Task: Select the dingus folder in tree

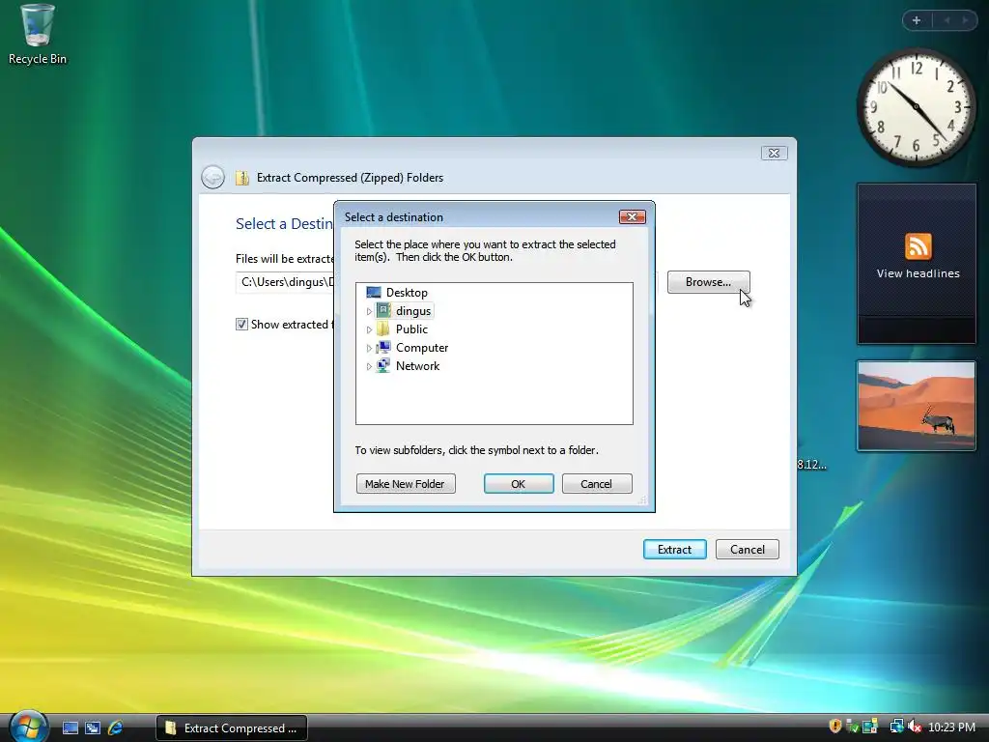Action: coord(413,310)
